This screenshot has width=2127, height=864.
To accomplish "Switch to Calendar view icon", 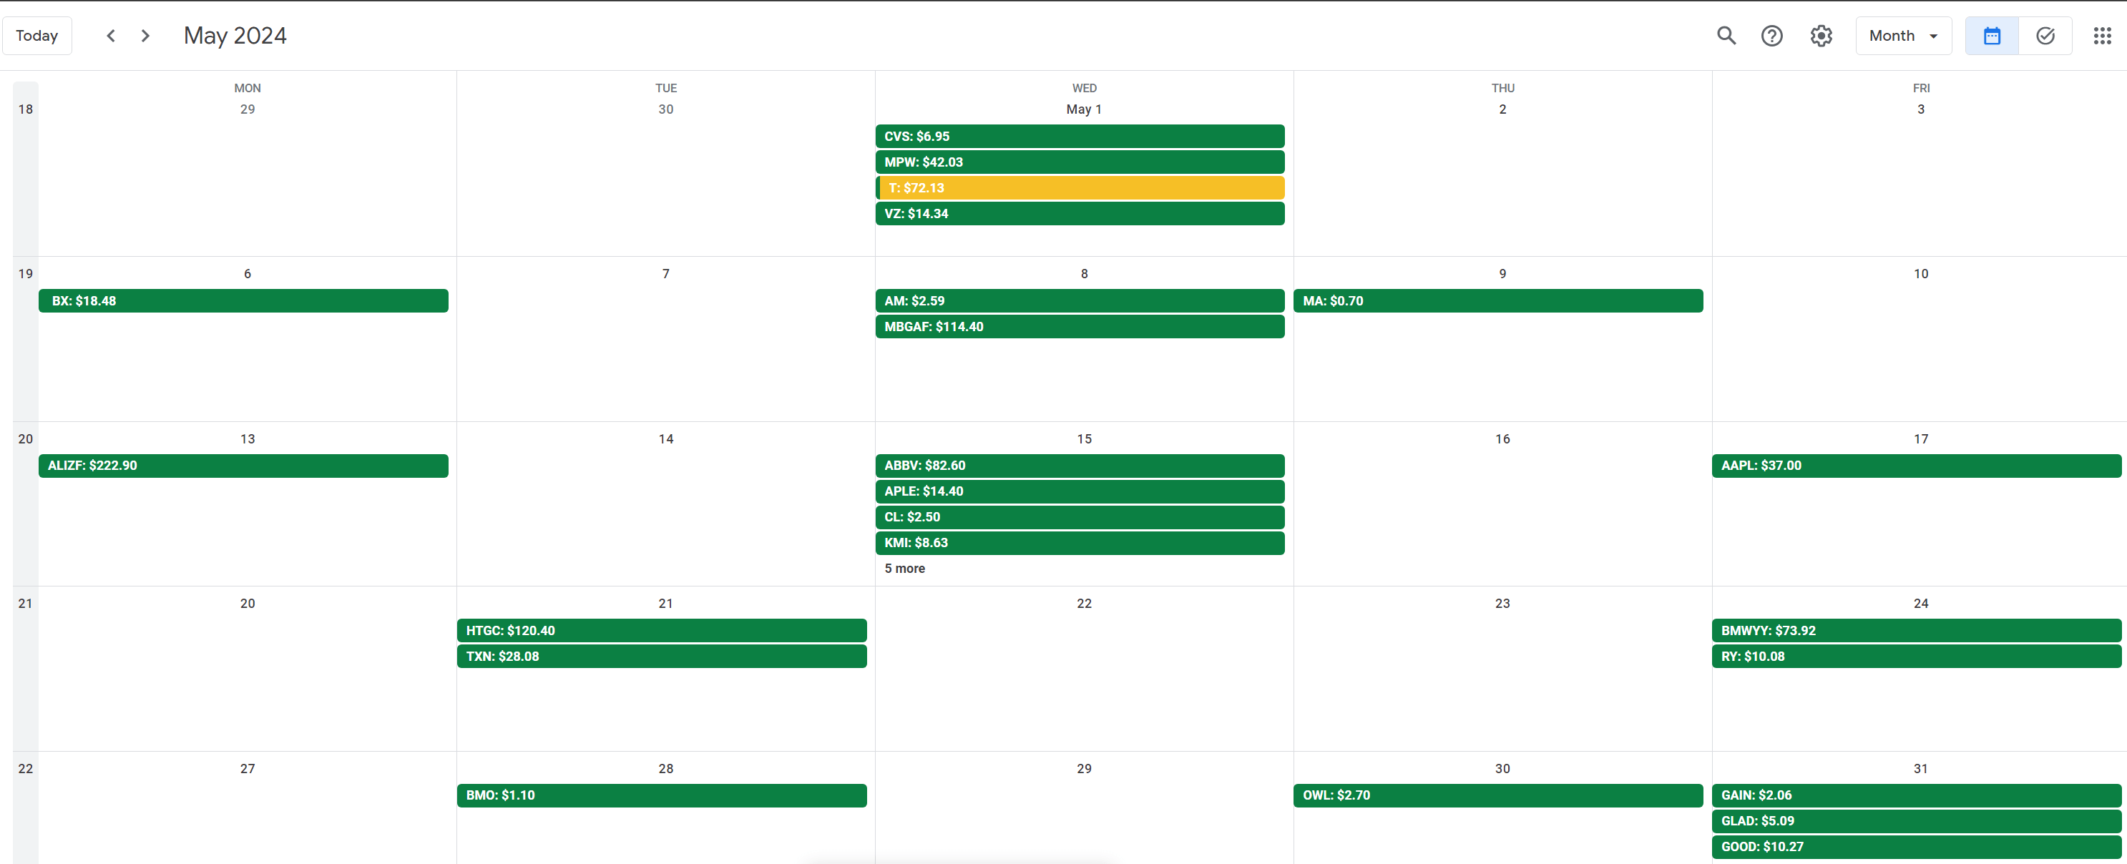I will 1991,36.
